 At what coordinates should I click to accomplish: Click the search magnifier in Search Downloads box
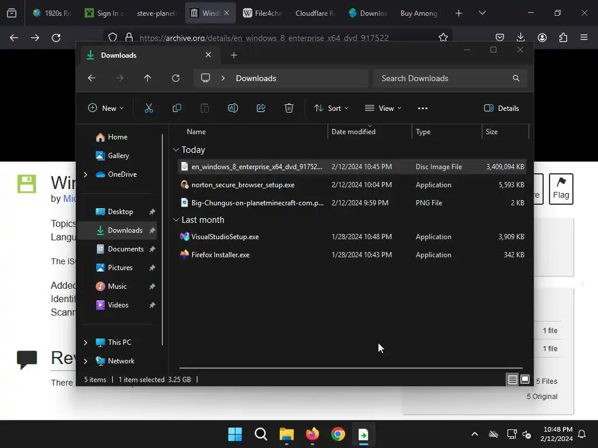point(516,78)
